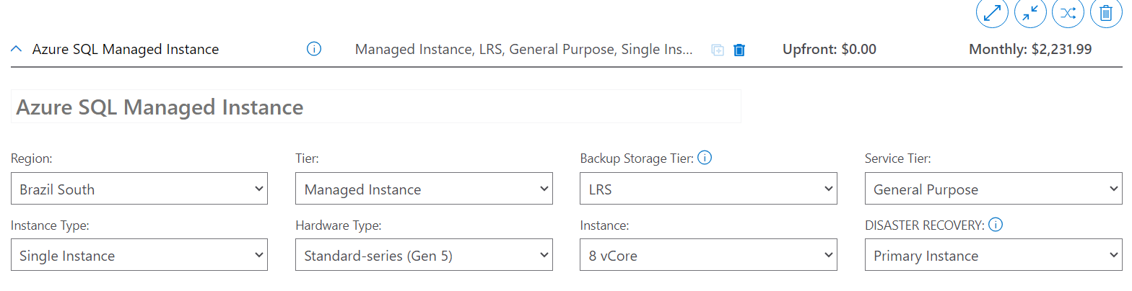Open Instance Type dropdown showing Single Instance
1132x291 pixels.
pyautogui.click(x=139, y=256)
